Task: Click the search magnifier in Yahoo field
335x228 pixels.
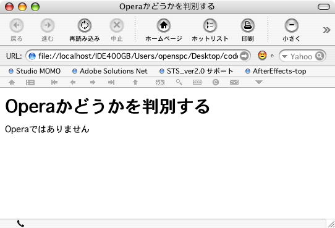Action: pos(320,56)
